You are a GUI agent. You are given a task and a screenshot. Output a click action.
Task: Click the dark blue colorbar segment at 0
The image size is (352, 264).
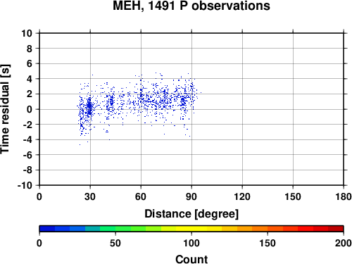(x=47, y=229)
